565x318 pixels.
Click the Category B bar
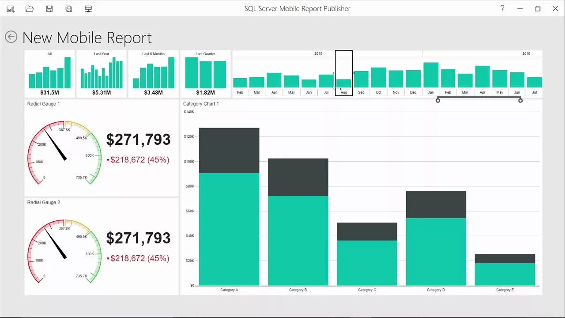click(x=298, y=222)
